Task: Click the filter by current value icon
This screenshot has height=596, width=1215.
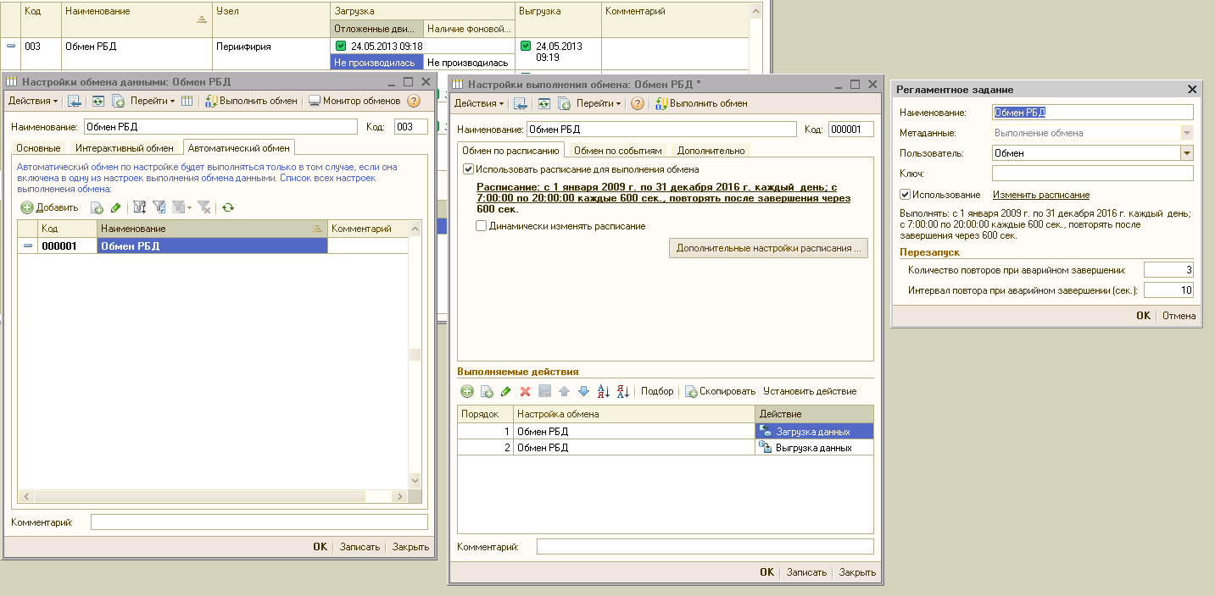Action: pyautogui.click(x=159, y=207)
